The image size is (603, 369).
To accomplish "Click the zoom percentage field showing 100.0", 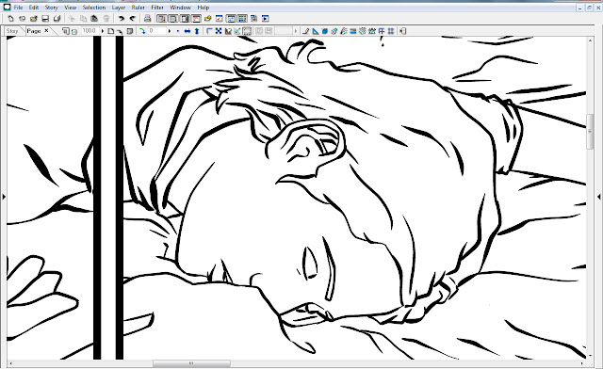I will (90, 31).
